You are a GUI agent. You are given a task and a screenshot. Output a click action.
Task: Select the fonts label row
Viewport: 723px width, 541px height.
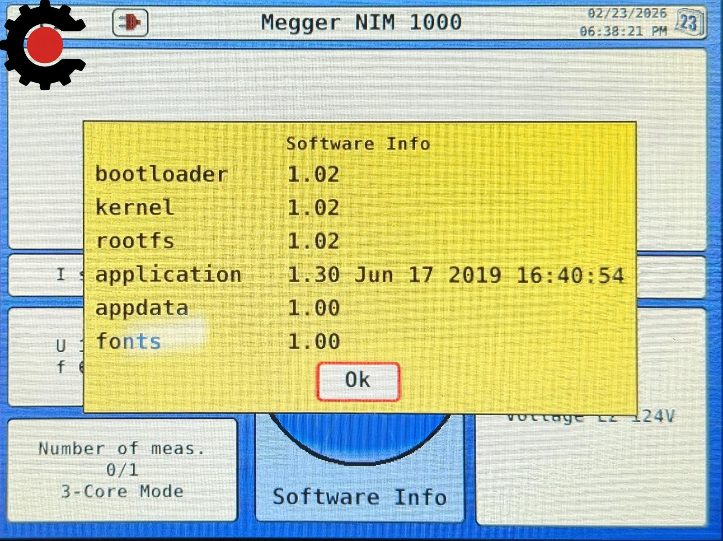(128, 341)
